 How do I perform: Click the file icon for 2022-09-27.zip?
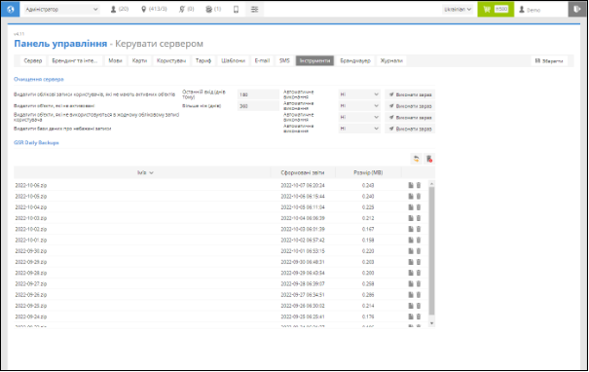point(411,283)
